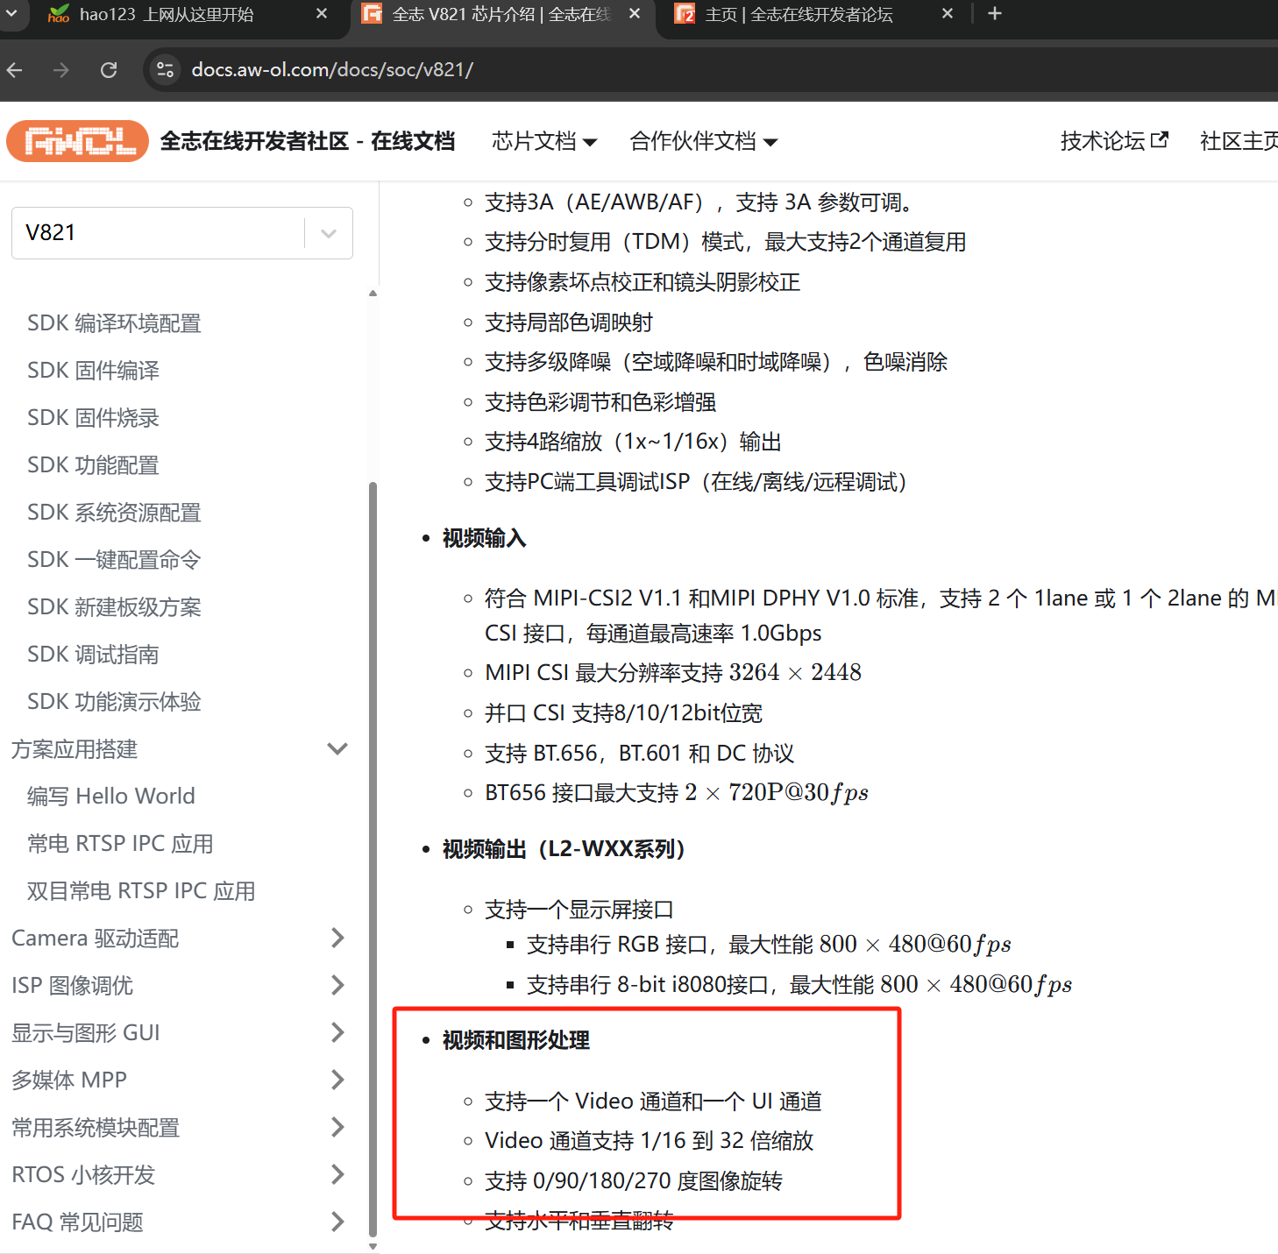The width and height of the screenshot is (1278, 1254).
Task: Open 编写 Hello World page
Action: point(111,797)
